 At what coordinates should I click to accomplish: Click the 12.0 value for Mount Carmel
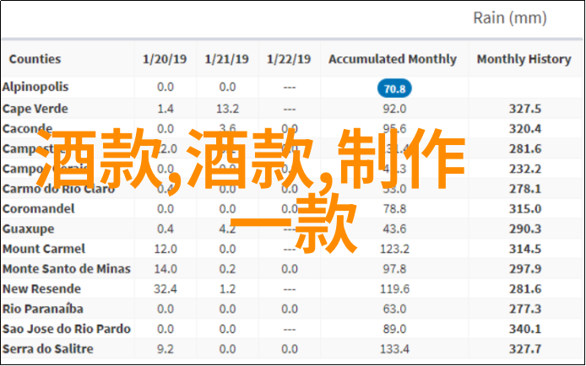165,249
